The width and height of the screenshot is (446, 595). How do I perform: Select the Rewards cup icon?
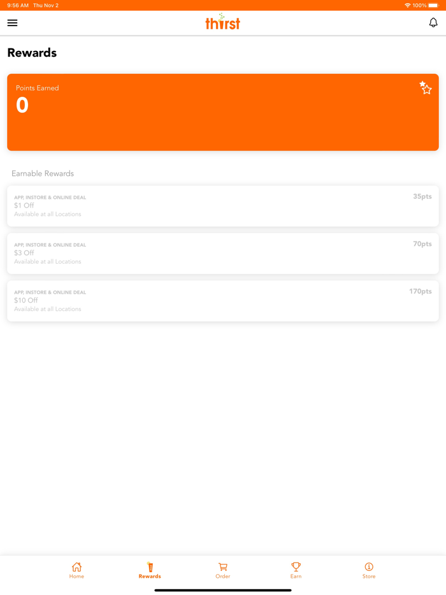point(150,566)
